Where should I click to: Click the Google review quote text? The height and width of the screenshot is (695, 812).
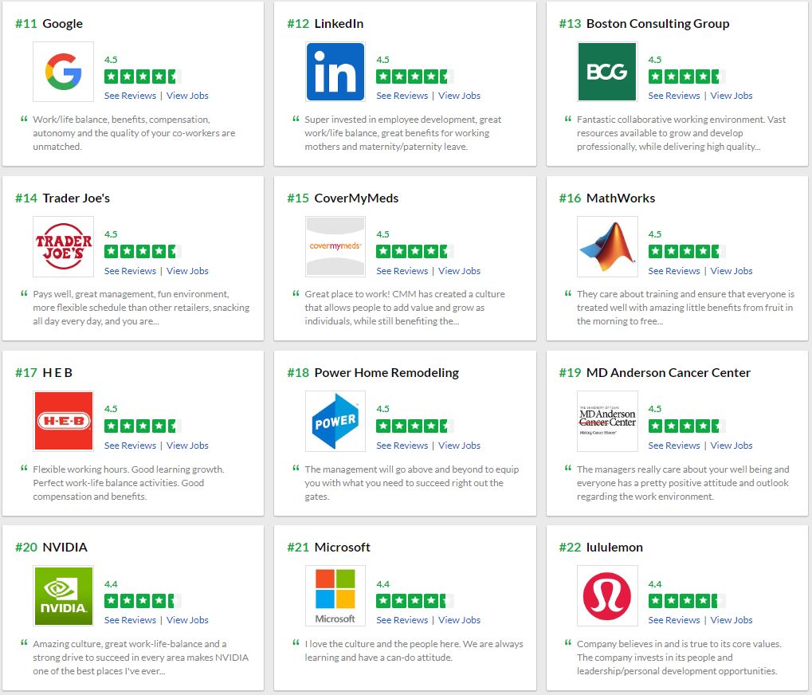(x=134, y=133)
